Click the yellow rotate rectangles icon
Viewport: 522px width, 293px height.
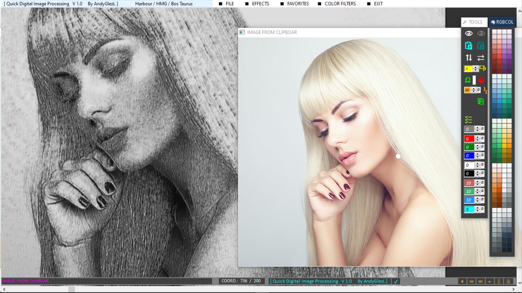(482, 68)
